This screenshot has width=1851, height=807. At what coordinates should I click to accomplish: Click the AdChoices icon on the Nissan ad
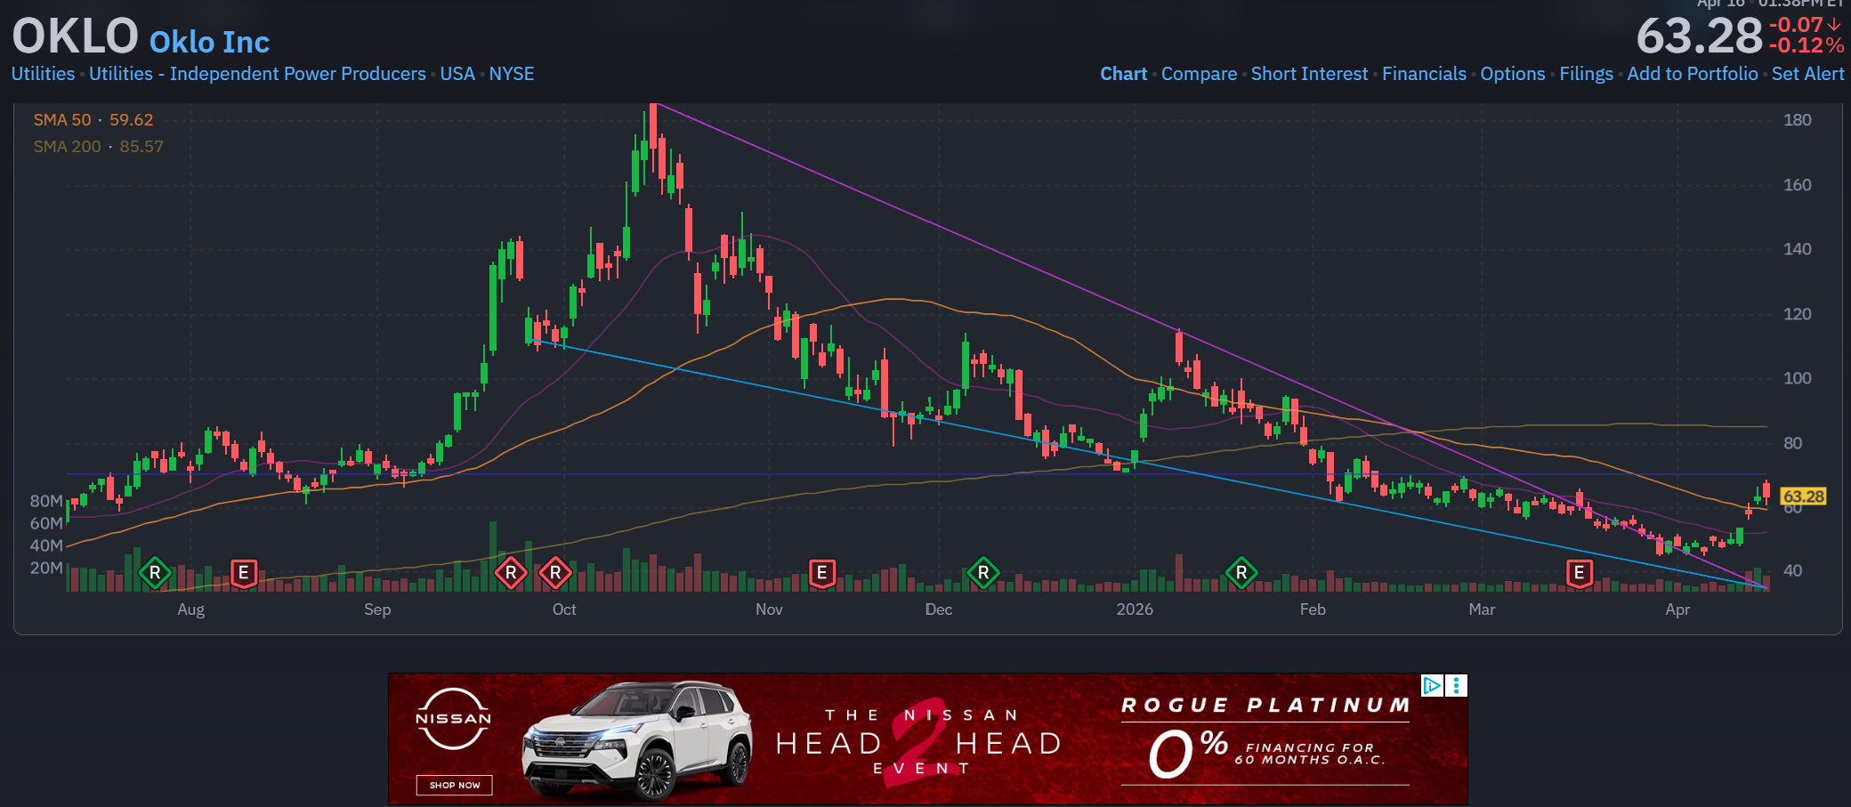point(1432,685)
